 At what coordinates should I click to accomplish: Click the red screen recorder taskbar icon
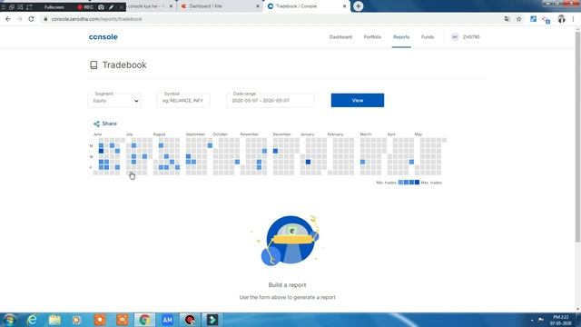[190, 320]
